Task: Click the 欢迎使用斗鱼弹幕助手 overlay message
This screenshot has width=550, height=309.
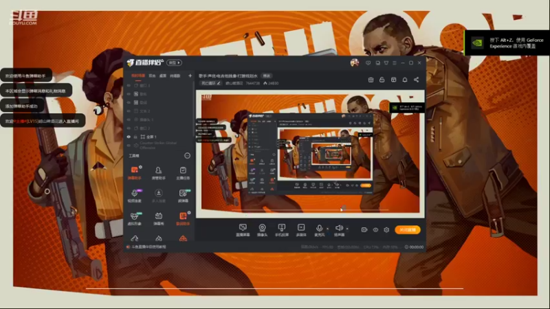Action: 26,76
